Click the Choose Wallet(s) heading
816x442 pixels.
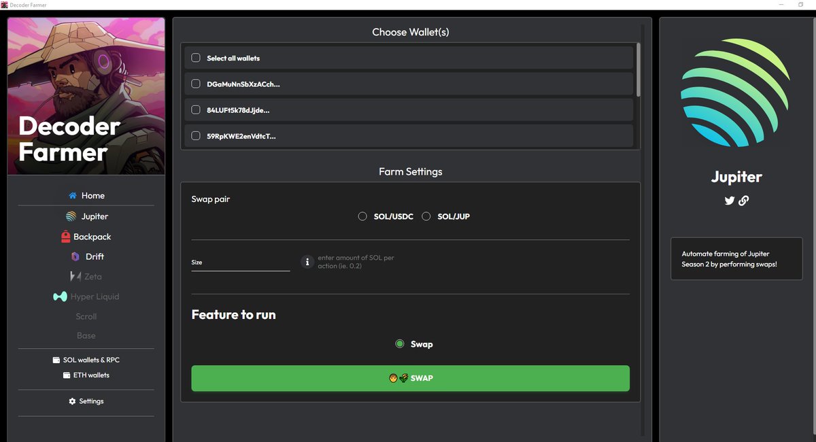click(x=411, y=32)
